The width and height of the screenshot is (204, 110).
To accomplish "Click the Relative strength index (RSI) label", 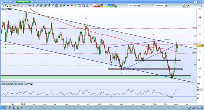I will pyautogui.click(x=13, y=84).
